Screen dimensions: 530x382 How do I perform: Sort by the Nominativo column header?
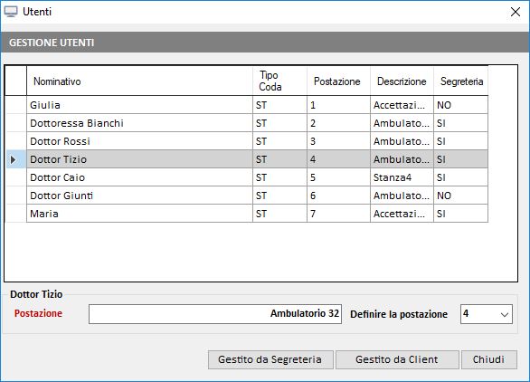[x=139, y=81]
